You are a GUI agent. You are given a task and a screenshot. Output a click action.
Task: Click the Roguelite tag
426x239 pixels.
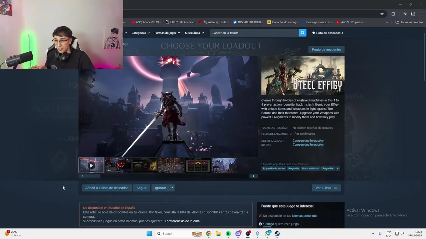pyautogui.click(x=294, y=168)
